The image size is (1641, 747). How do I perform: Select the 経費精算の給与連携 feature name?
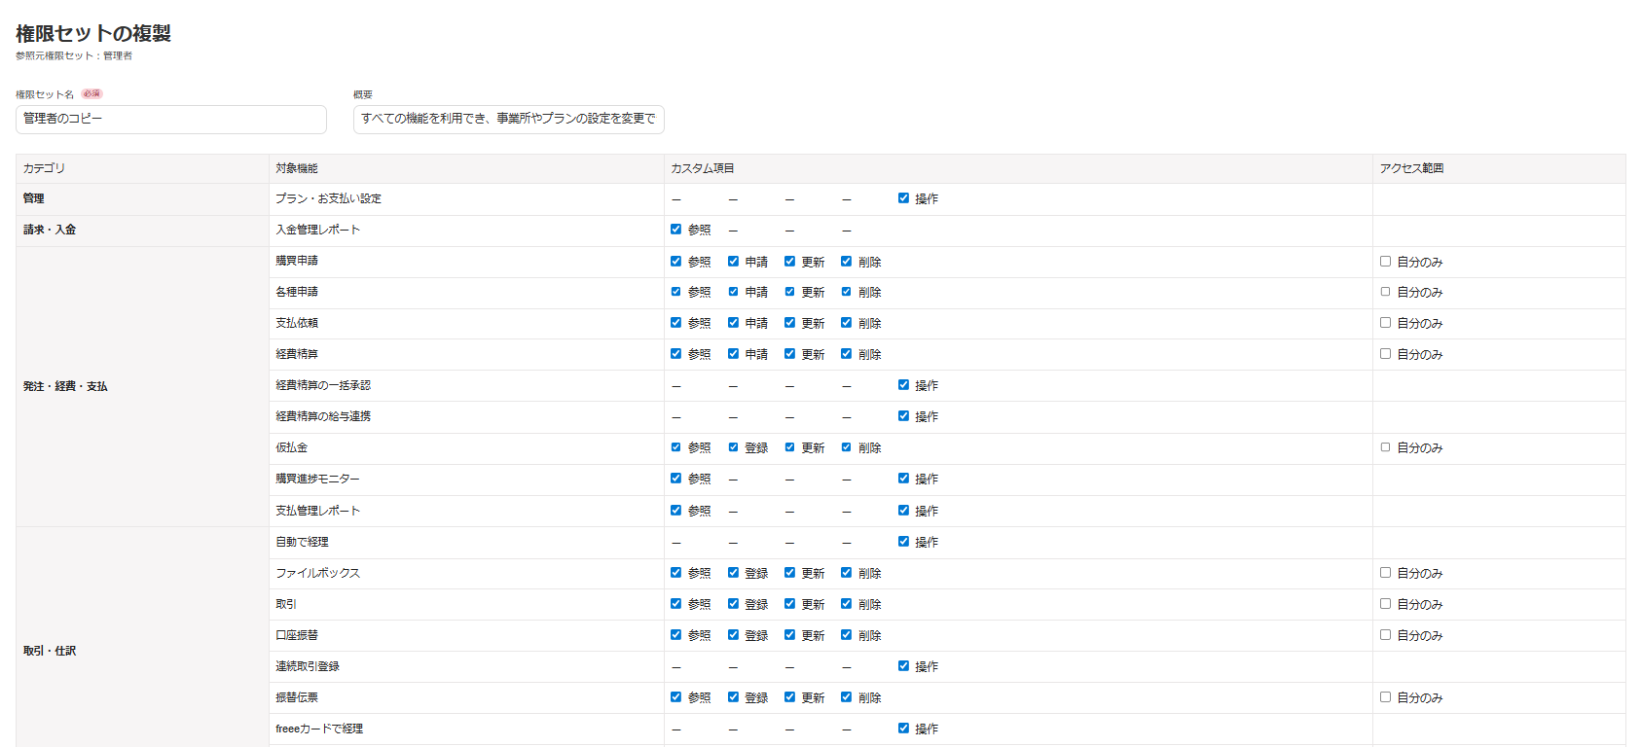[323, 416]
